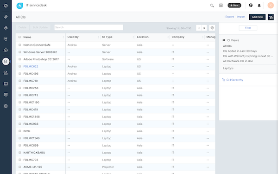Open the solutions book icon in sidebar
The image size is (278, 174).
click(x=6, y=84)
